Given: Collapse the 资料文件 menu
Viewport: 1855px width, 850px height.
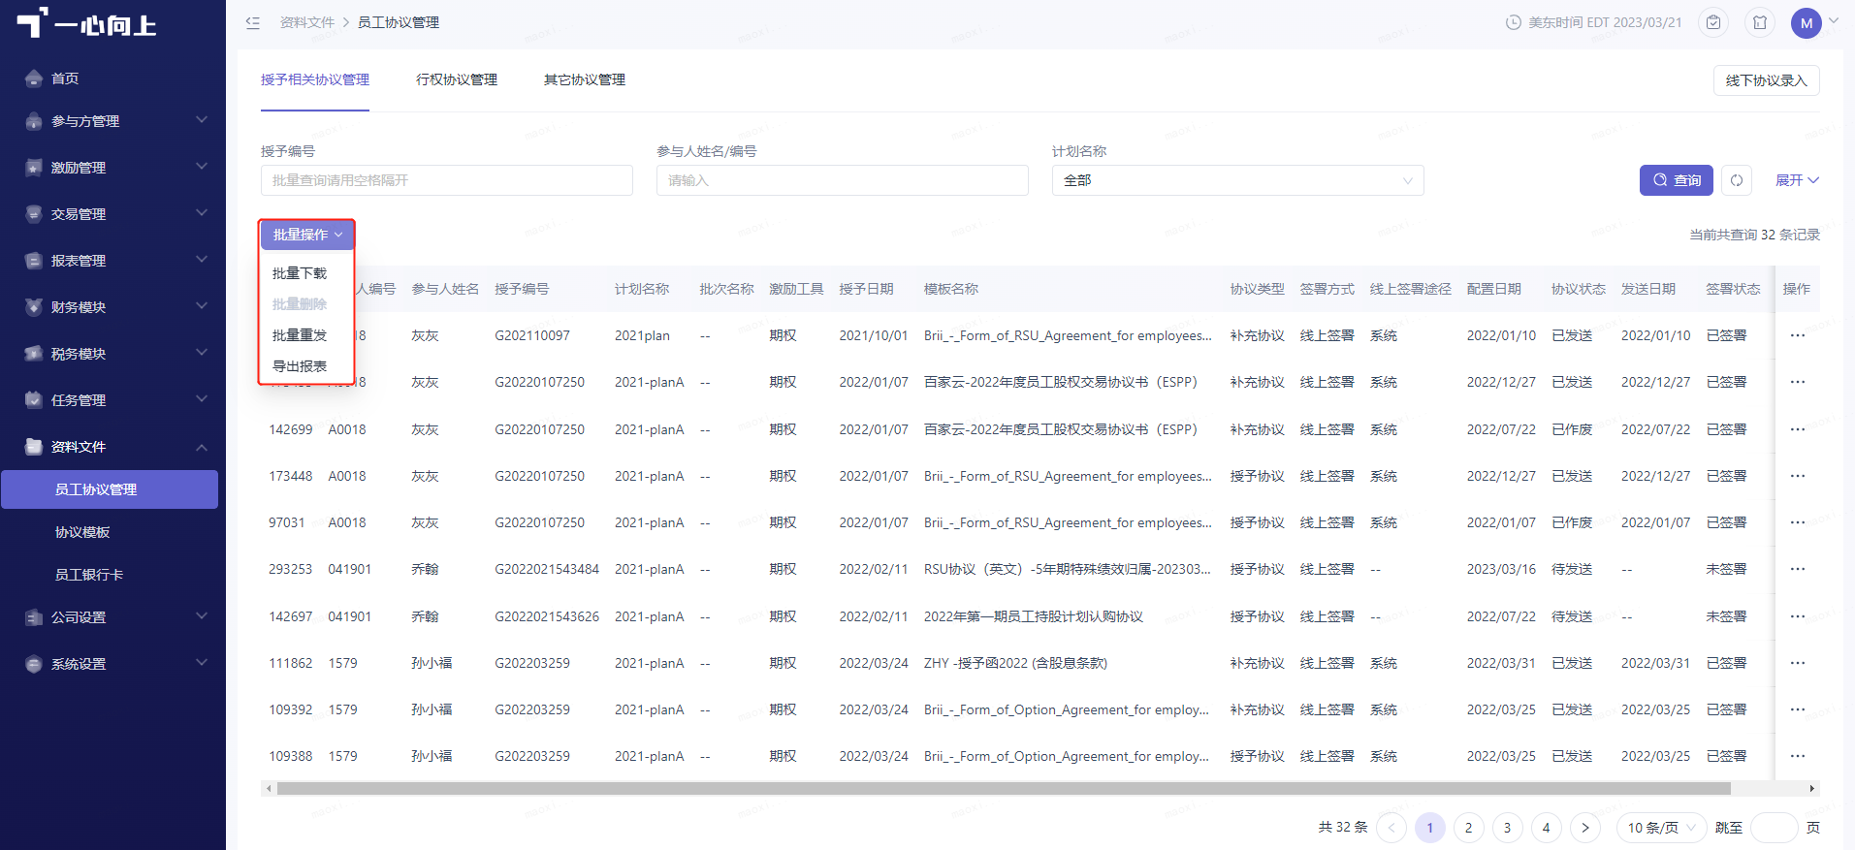Looking at the screenshot, I should 202,447.
